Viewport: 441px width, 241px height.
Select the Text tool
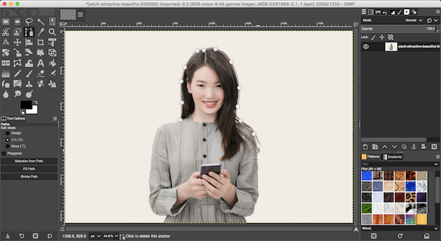click(x=41, y=63)
